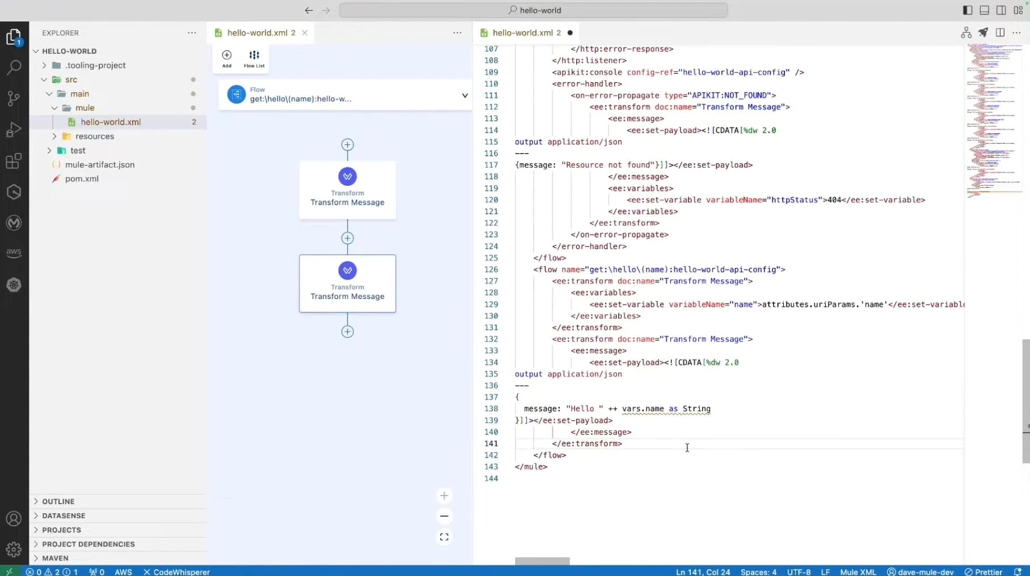This screenshot has height=576, width=1030.
Task: Expand the flow dropdown chevron in canvas
Action: (x=465, y=95)
